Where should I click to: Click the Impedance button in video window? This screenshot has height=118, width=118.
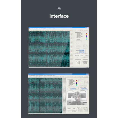[x=74, y=110]
